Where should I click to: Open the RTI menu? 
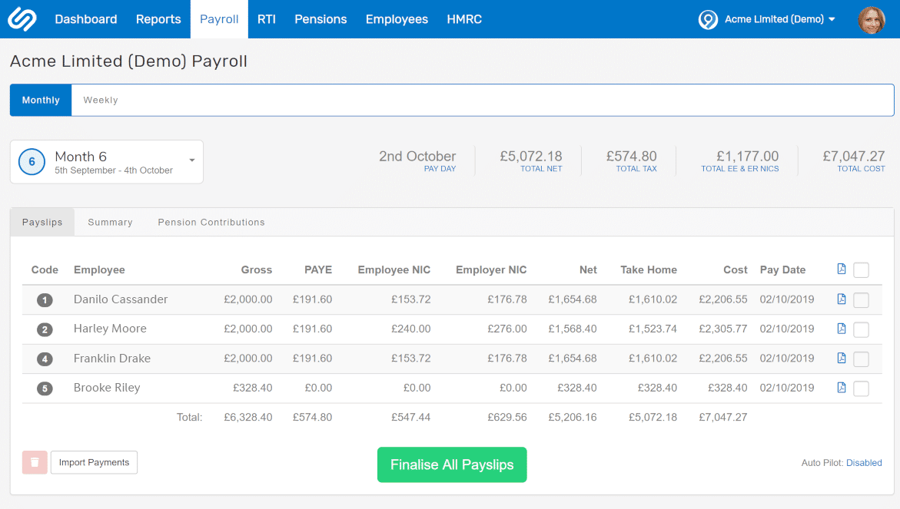coord(267,19)
